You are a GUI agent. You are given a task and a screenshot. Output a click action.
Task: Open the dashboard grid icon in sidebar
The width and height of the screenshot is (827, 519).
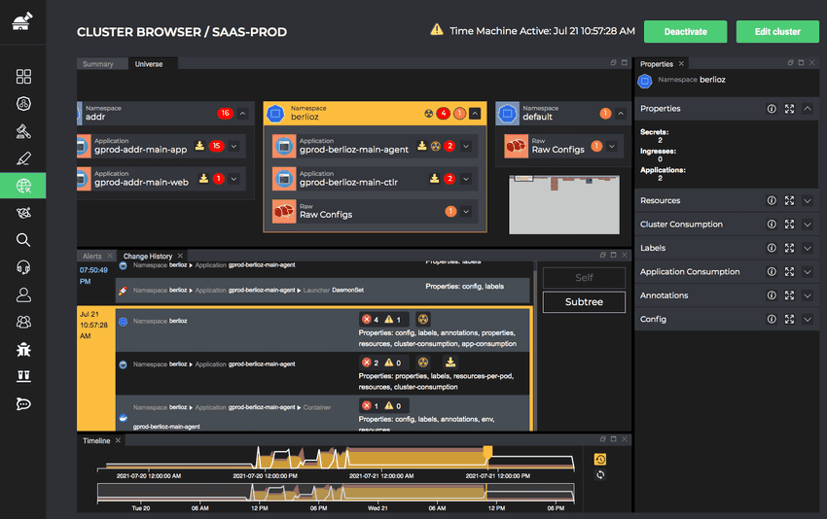24,77
